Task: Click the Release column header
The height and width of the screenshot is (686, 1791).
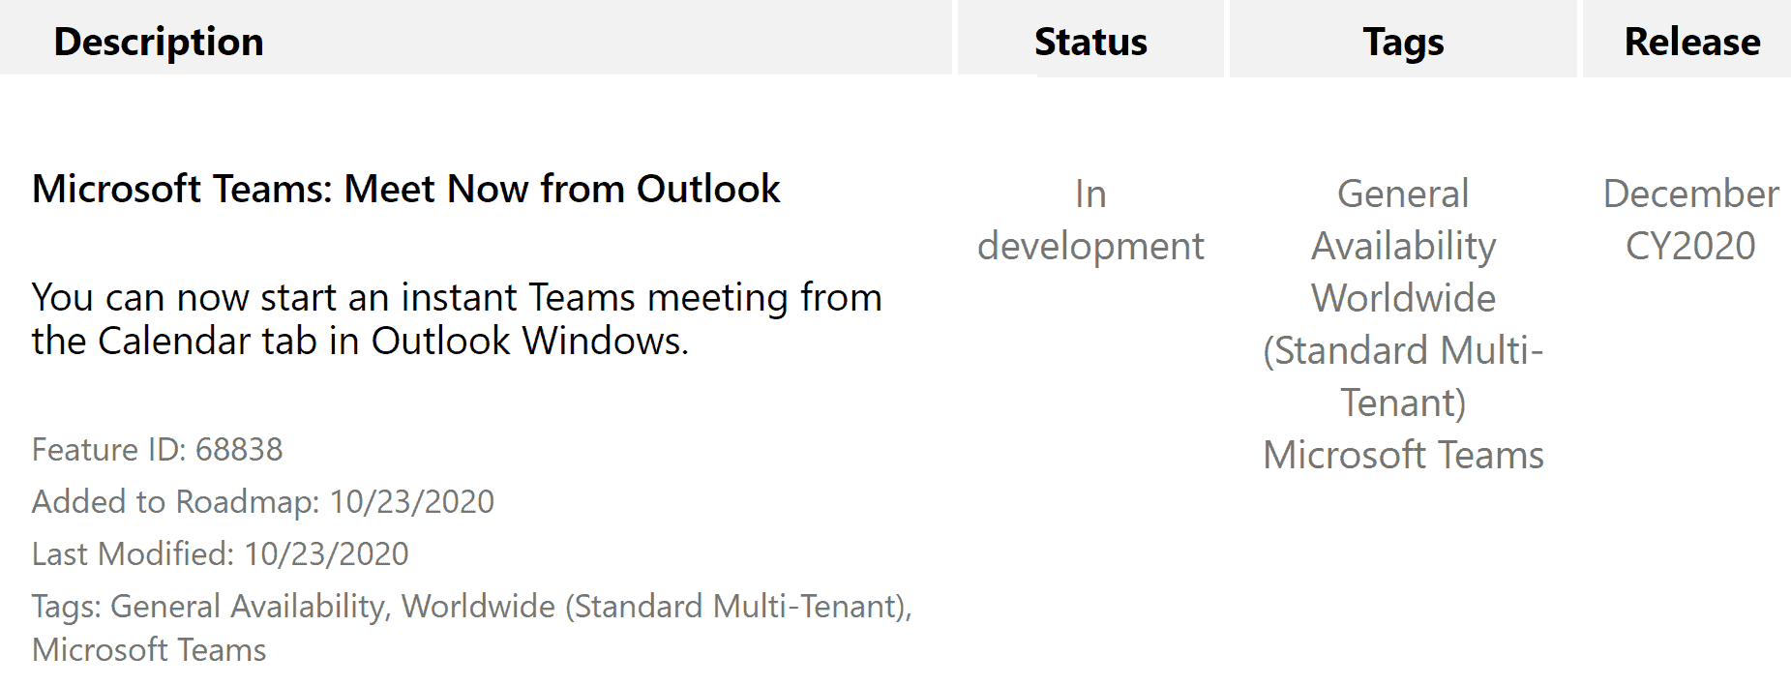Action: coord(1692,42)
